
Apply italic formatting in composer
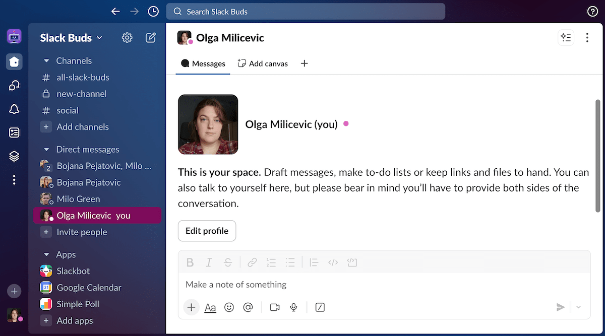coord(209,262)
